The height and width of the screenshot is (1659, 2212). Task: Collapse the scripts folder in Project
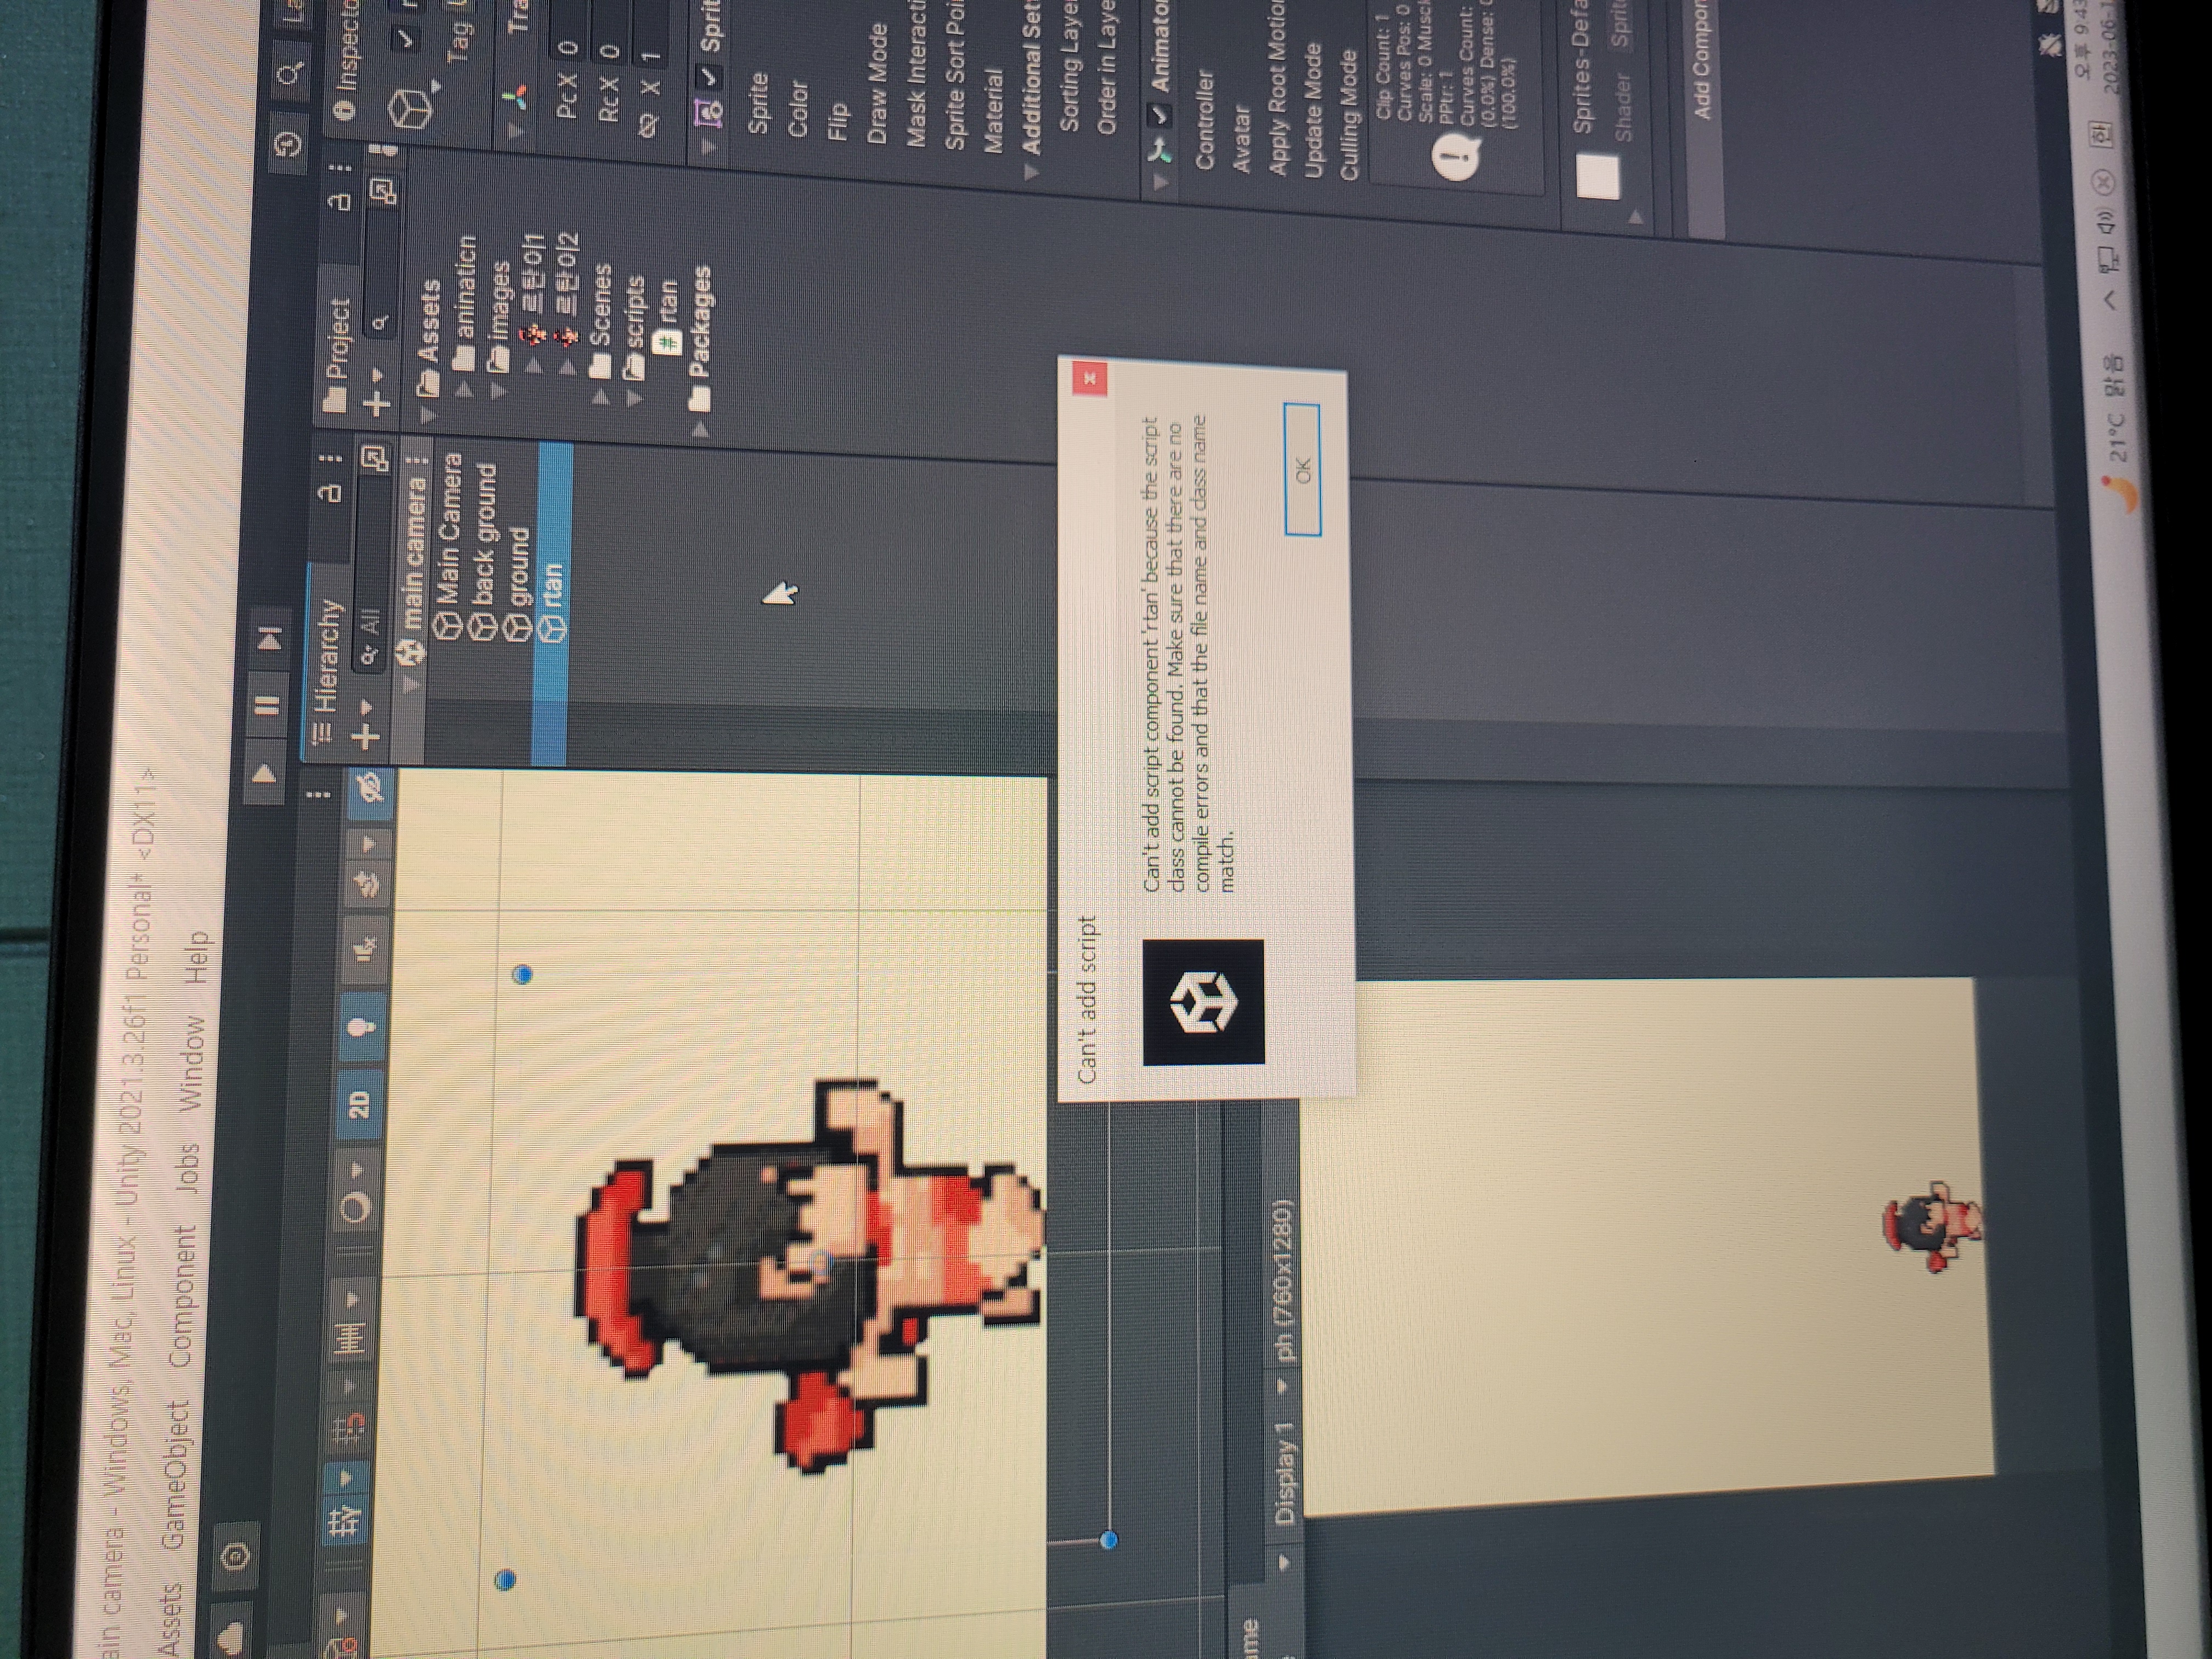pyautogui.click(x=634, y=397)
